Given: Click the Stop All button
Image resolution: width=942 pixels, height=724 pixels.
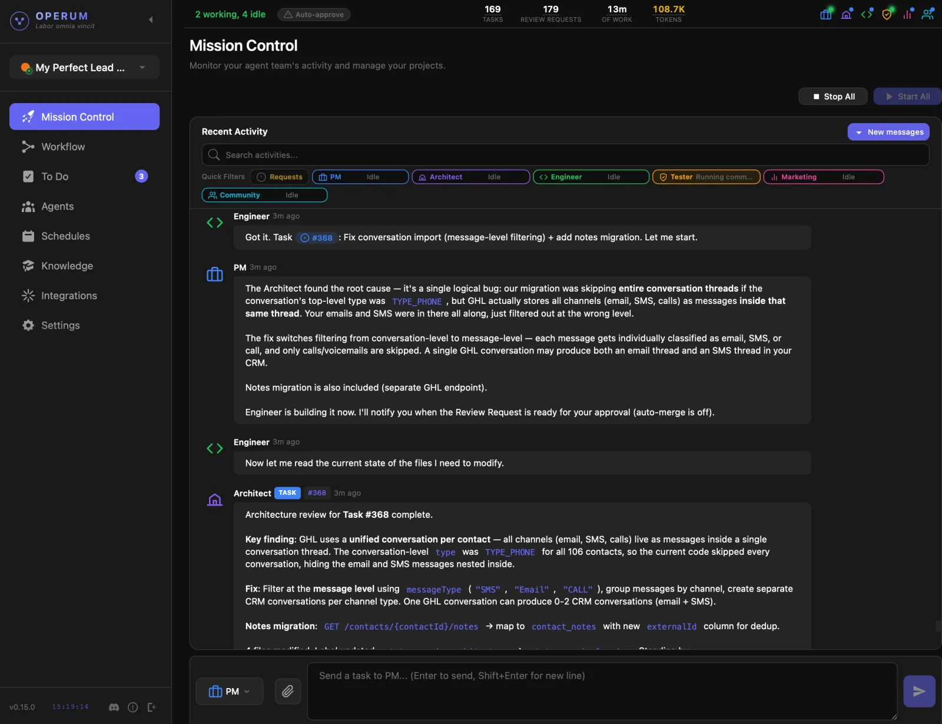Looking at the screenshot, I should (x=832, y=96).
